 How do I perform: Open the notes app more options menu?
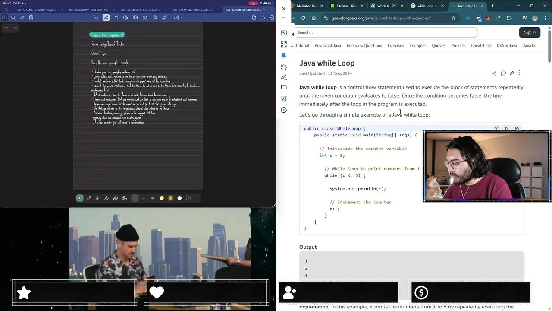pyautogui.click(x=272, y=18)
